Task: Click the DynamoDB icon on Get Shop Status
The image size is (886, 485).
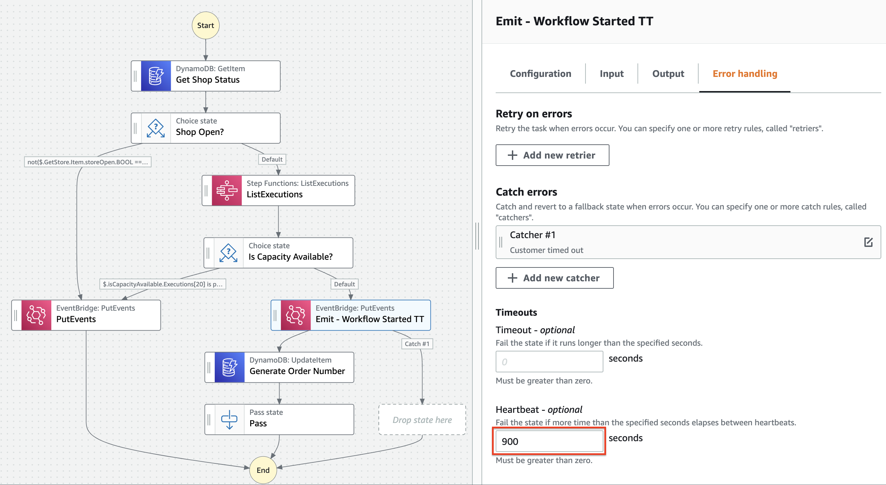Action: pos(156,76)
